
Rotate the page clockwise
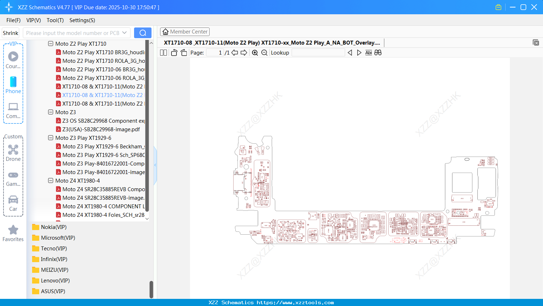tap(184, 52)
